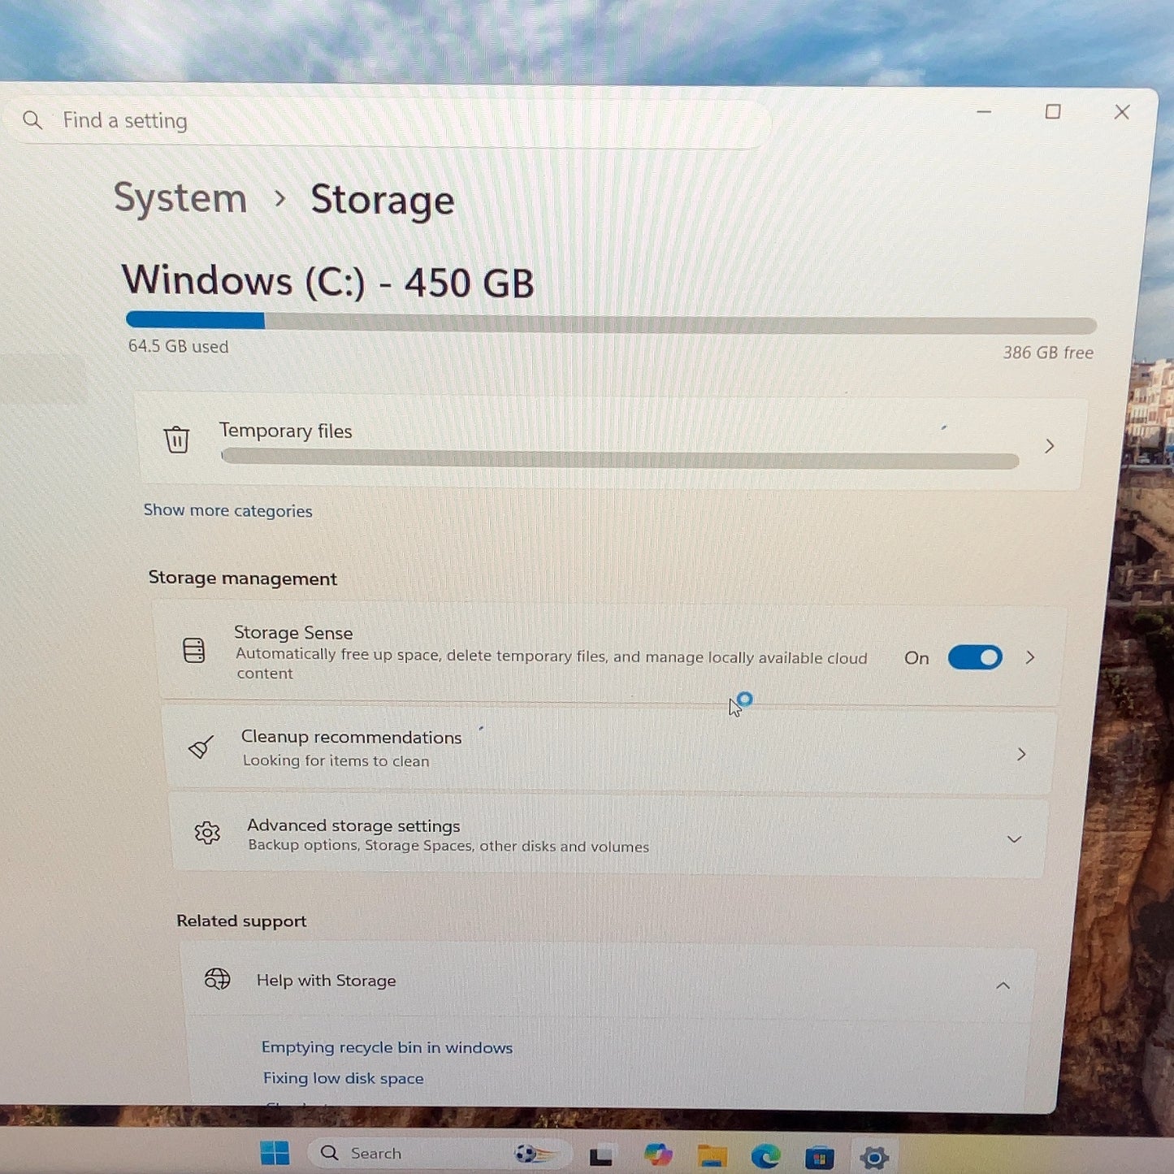The width and height of the screenshot is (1174, 1174).
Task: Launch Microsoft Edge from the taskbar
Action: pos(765,1156)
